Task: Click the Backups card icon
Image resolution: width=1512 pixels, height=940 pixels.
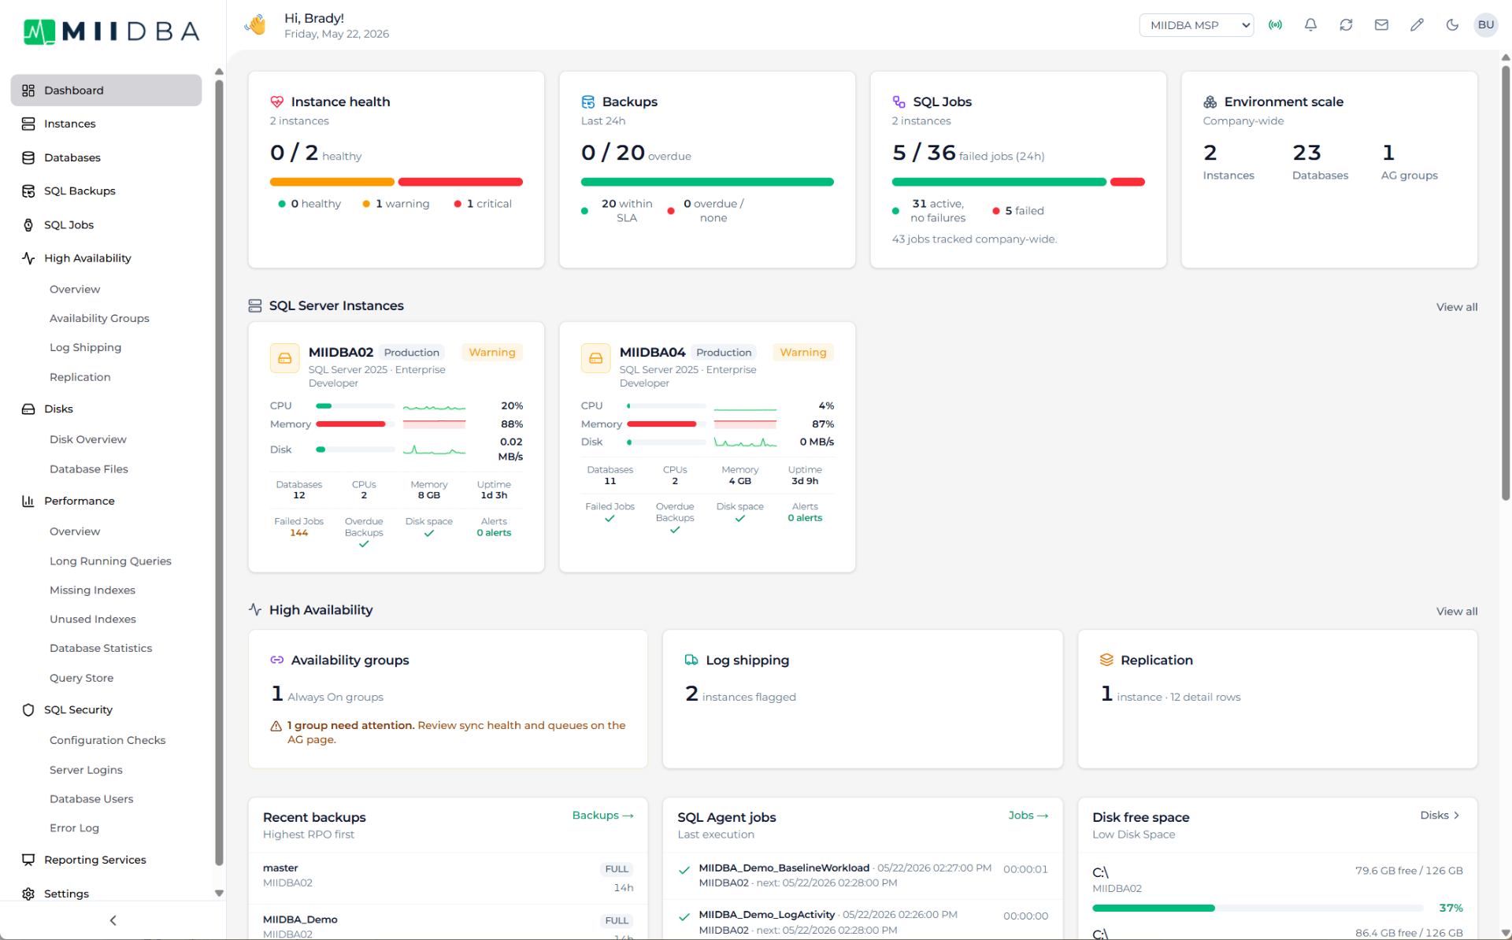Action: tap(587, 102)
